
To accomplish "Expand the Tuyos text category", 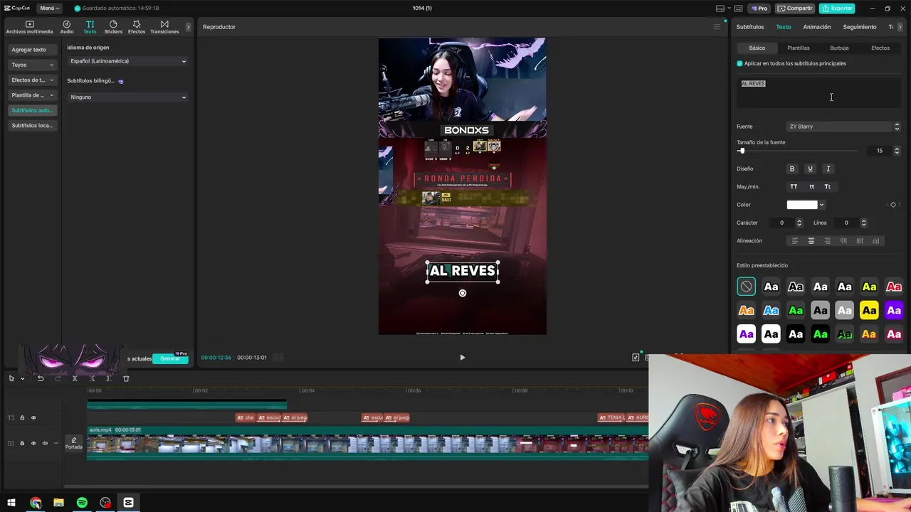I will coord(32,65).
